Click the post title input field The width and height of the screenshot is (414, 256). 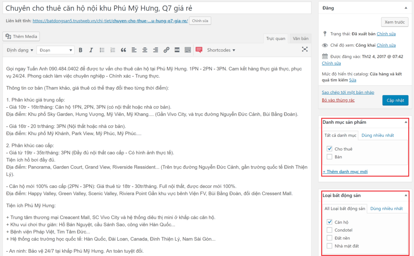pyautogui.click(x=157, y=8)
